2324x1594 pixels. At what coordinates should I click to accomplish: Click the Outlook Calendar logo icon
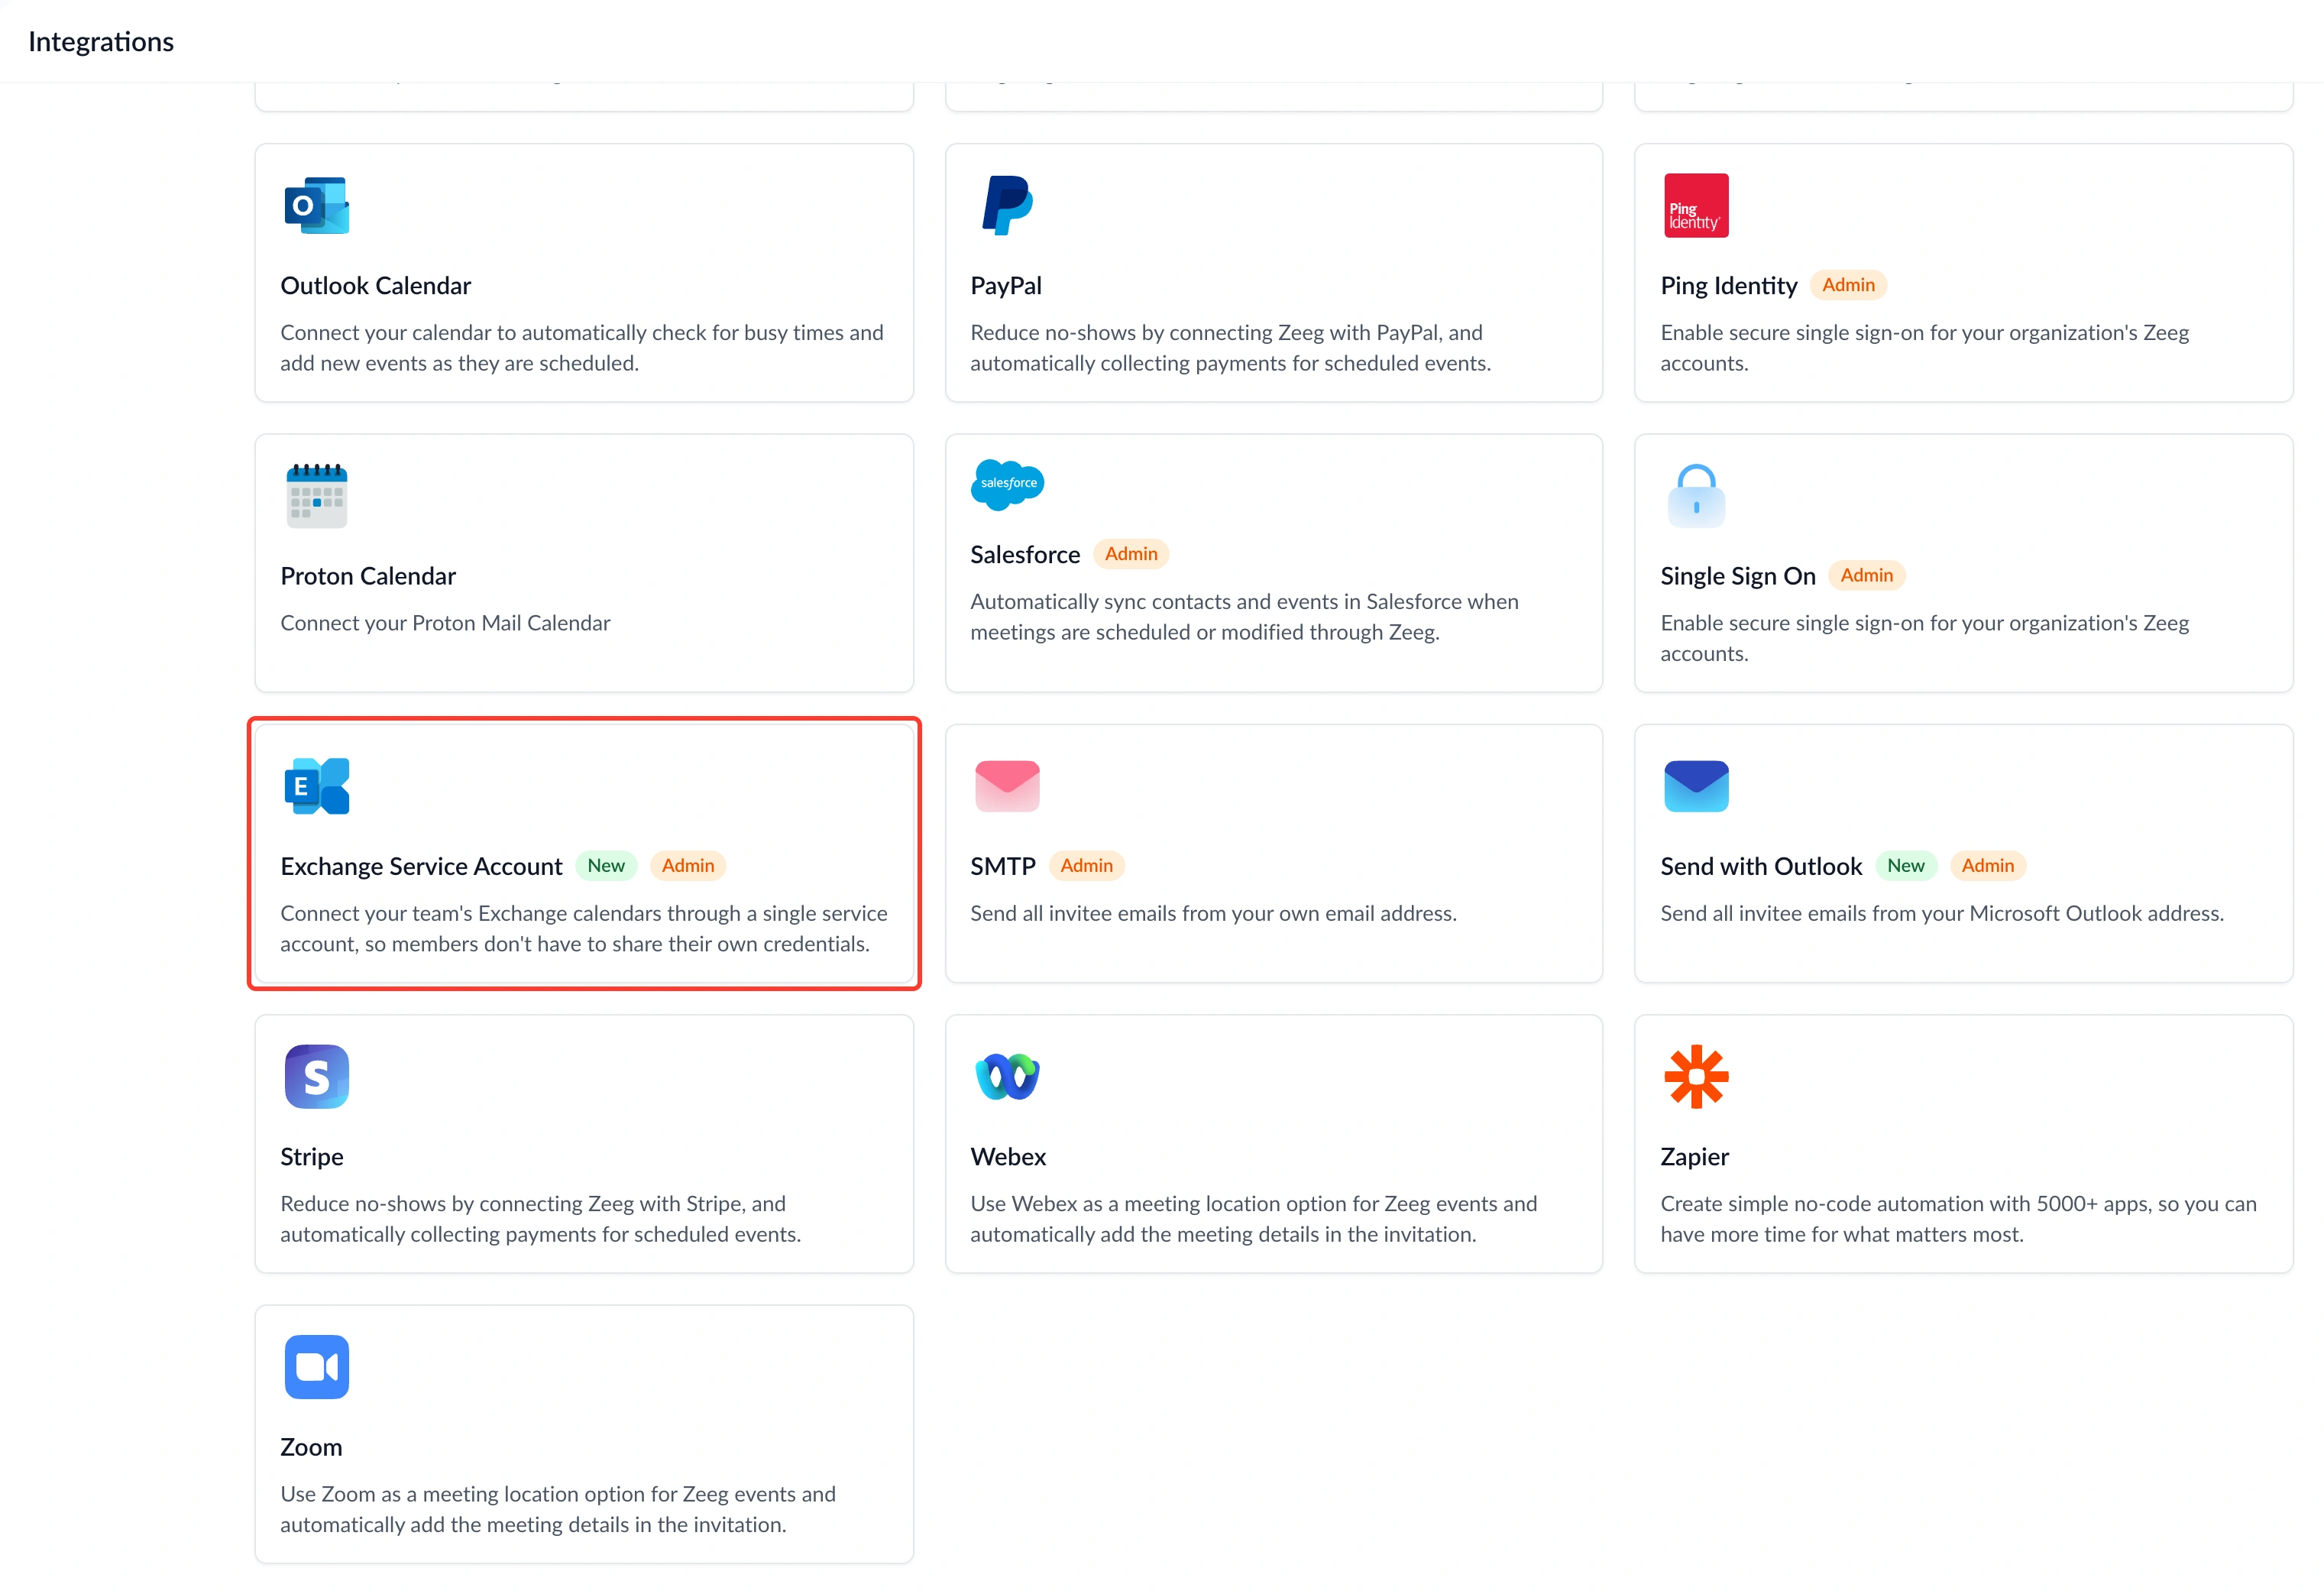316,205
